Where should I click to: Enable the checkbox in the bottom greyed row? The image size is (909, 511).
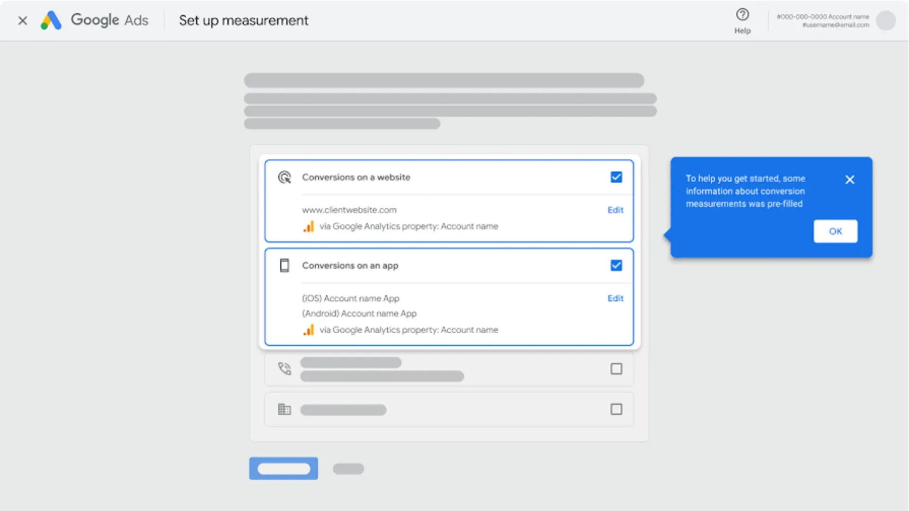(x=616, y=409)
